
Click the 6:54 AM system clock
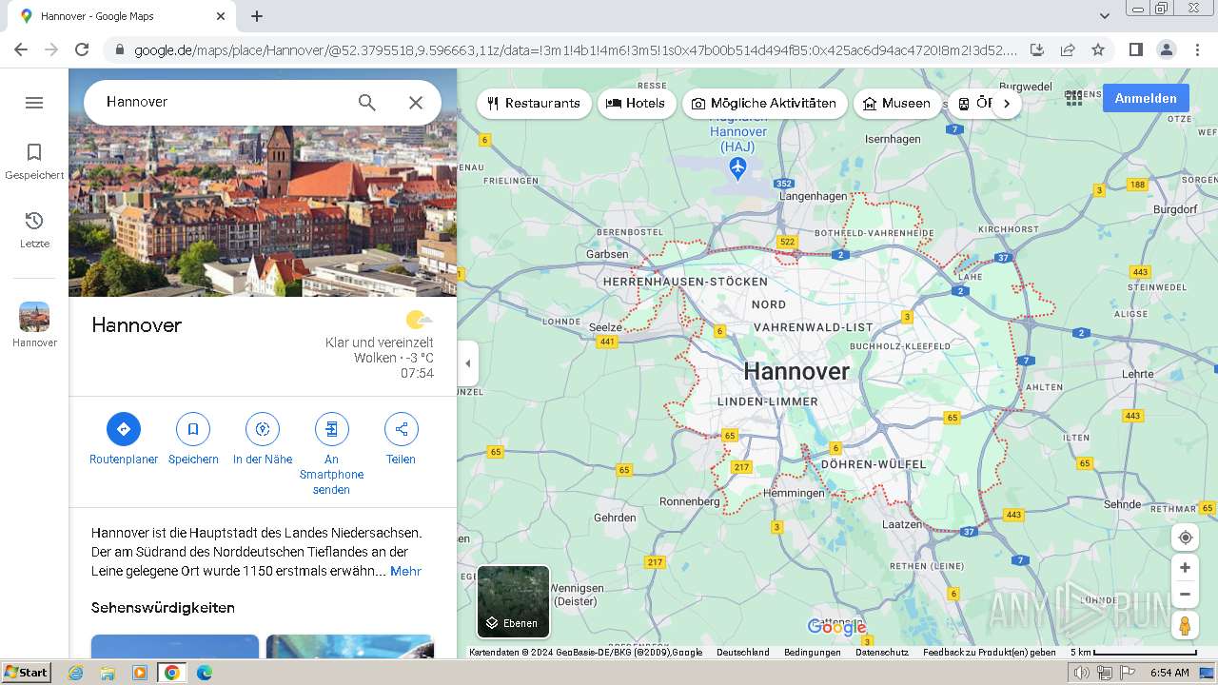coord(1169,673)
